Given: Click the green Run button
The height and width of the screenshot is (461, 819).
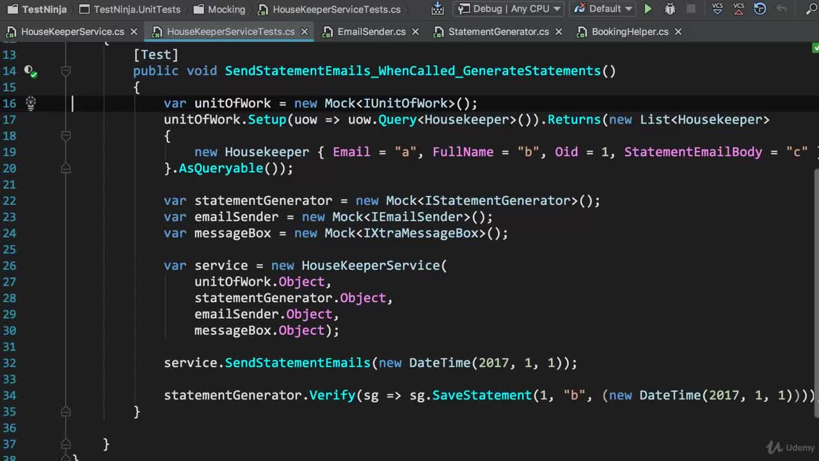Looking at the screenshot, I should (x=648, y=9).
